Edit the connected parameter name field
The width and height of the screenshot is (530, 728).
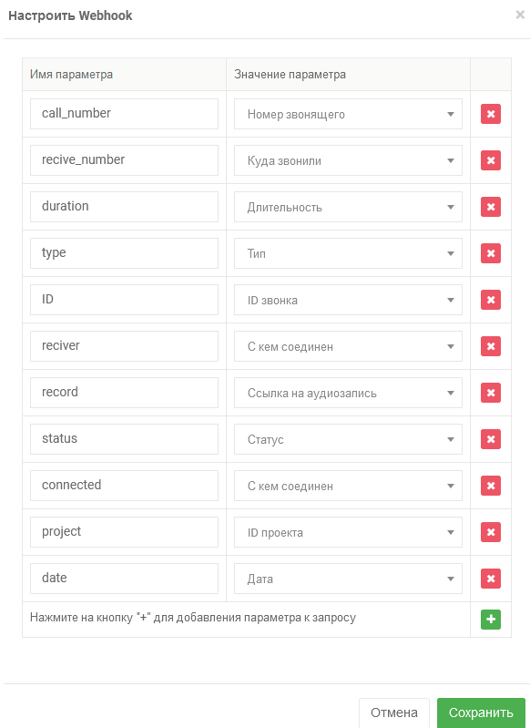pyautogui.click(x=124, y=486)
